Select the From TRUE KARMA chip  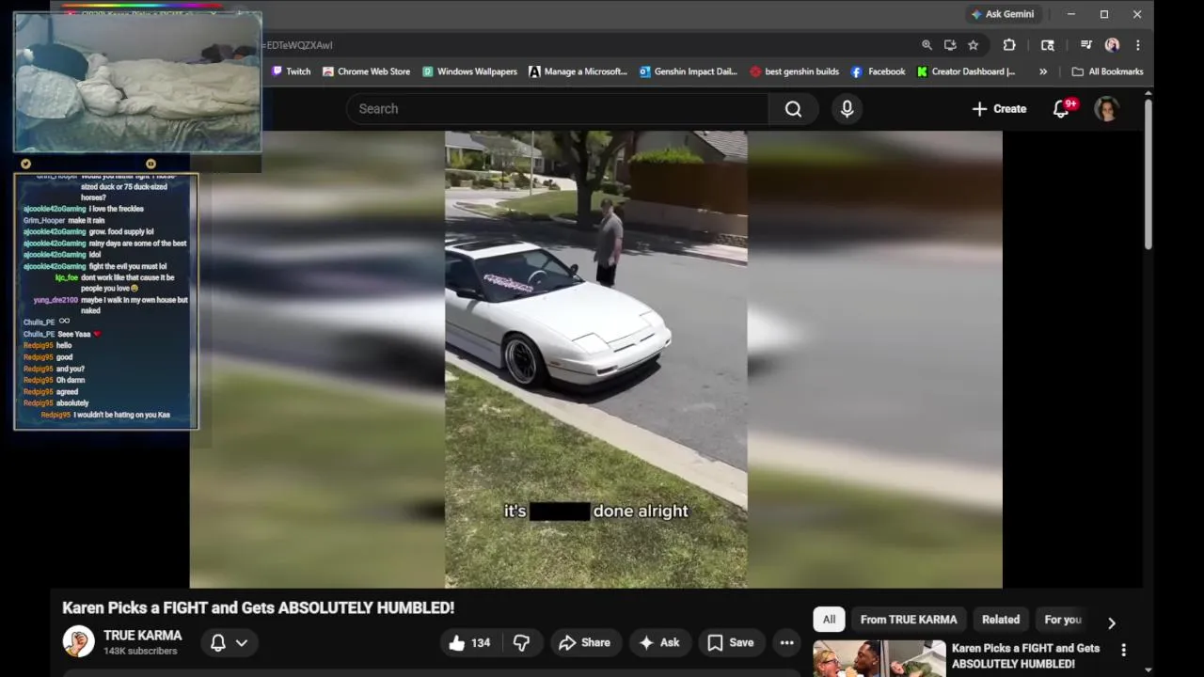(x=908, y=620)
